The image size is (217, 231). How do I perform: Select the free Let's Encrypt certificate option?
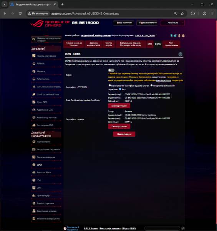109,85
